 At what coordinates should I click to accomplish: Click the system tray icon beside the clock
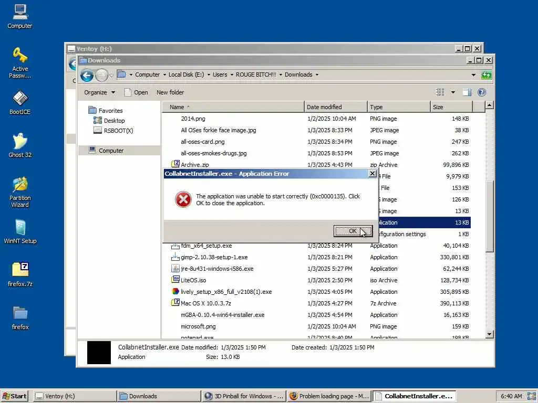point(531,396)
